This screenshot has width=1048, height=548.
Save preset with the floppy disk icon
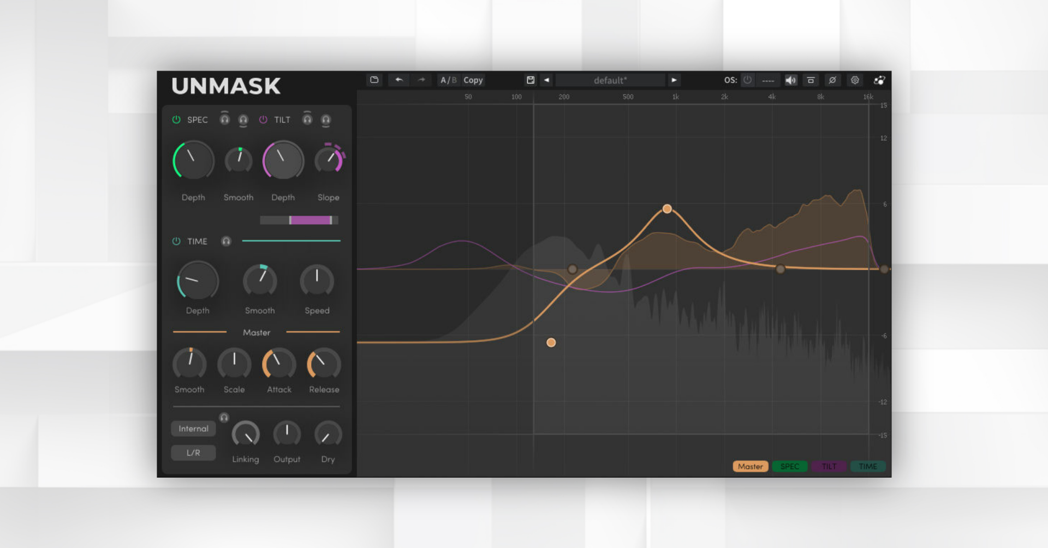530,80
